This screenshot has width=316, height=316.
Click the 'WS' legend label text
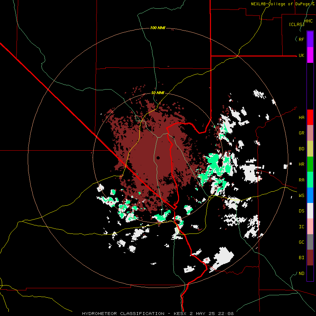(301, 196)
